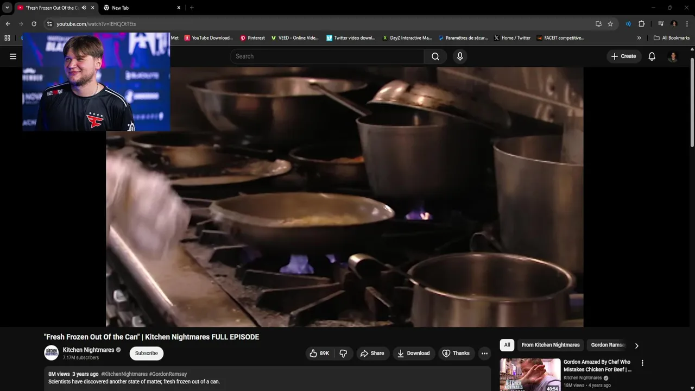Click the YouTube search input field

[327, 56]
